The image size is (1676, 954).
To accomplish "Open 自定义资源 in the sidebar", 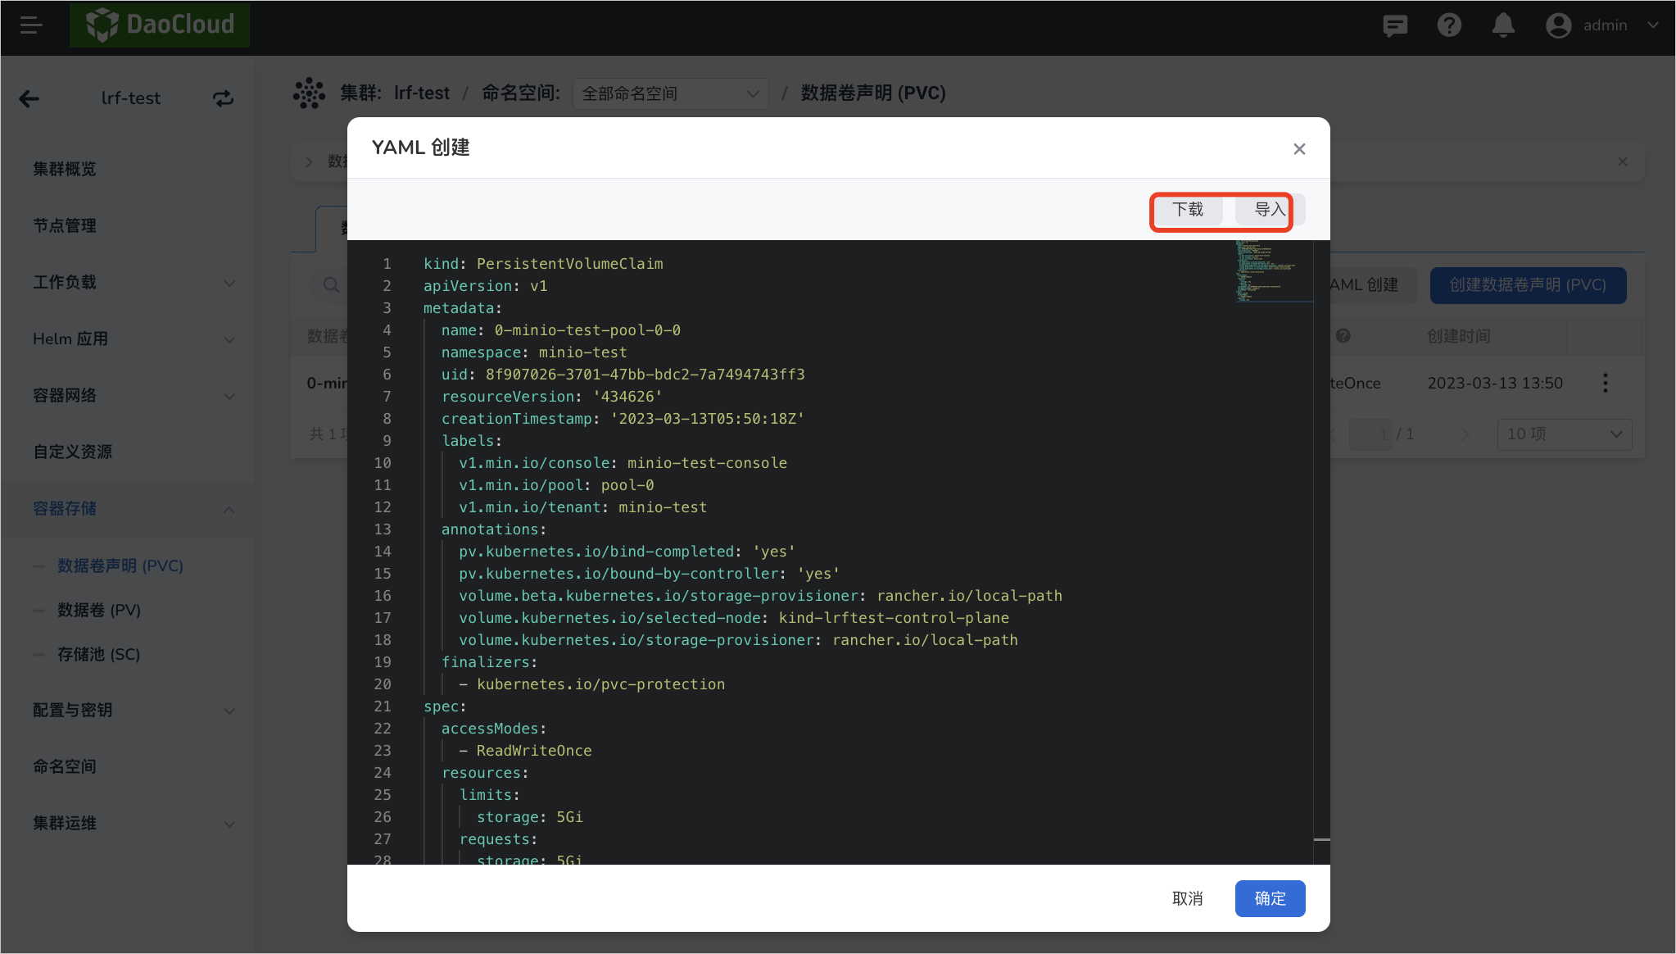I will 73,452.
